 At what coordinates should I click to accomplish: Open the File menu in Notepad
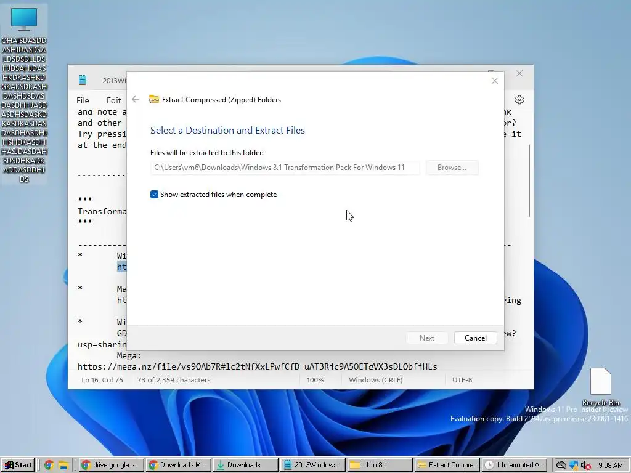[x=83, y=100]
